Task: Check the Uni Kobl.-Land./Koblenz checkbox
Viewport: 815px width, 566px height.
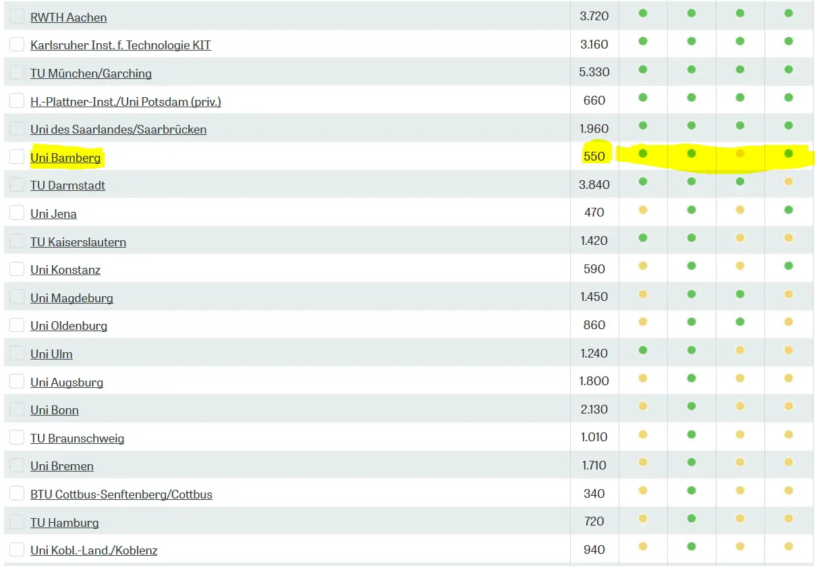Action: [x=17, y=549]
